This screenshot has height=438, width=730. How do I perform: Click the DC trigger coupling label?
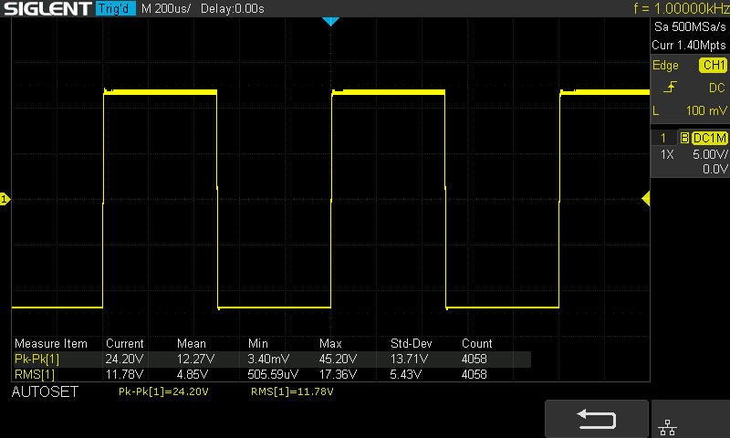[x=716, y=88]
